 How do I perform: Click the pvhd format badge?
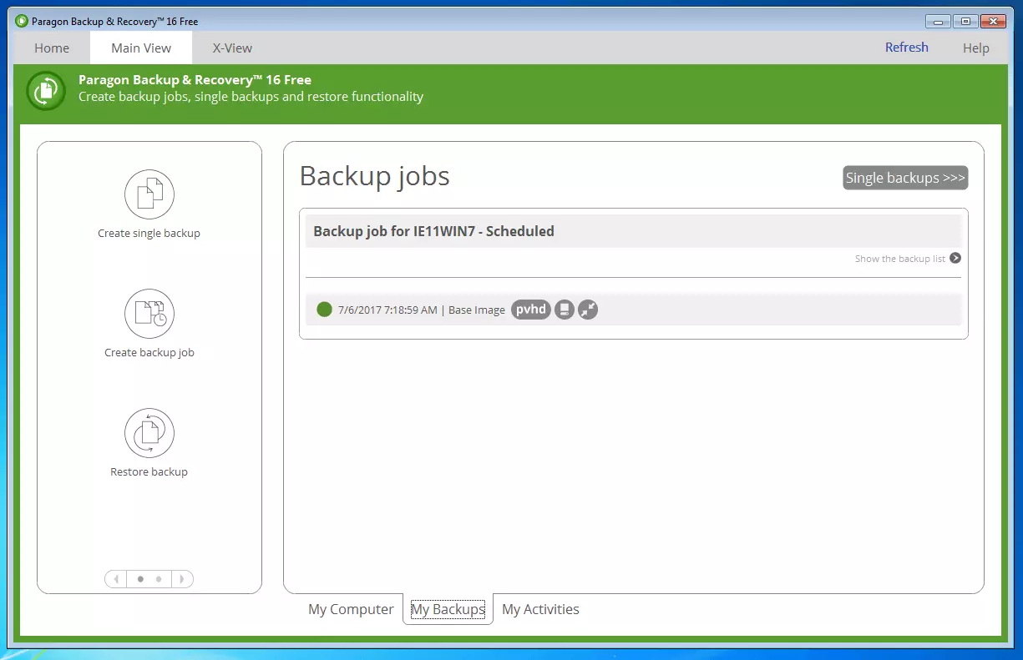coord(531,310)
